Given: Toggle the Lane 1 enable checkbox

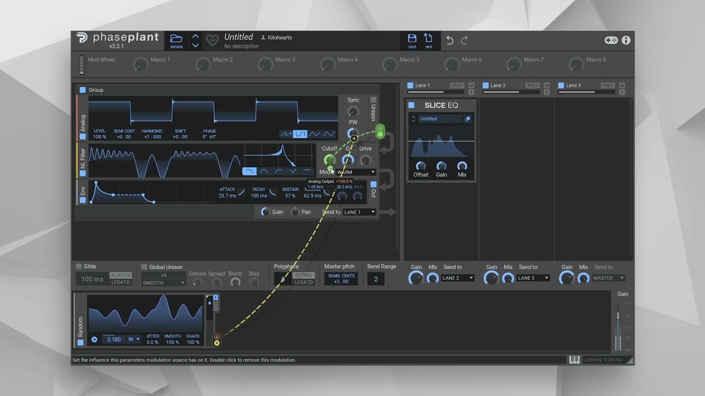Looking at the screenshot, I should 410,85.
